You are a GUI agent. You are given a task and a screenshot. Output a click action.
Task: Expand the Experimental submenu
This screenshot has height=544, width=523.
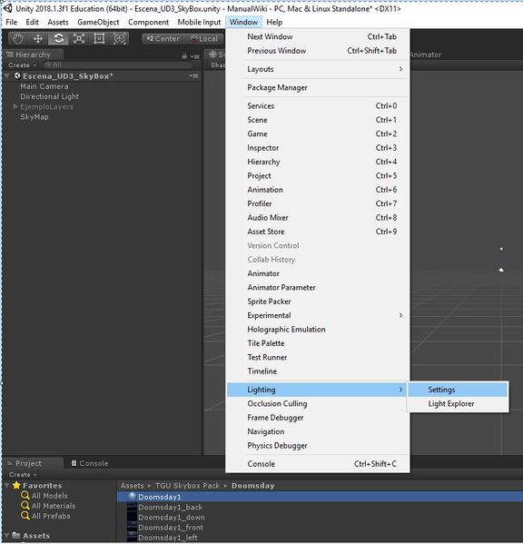(318, 315)
